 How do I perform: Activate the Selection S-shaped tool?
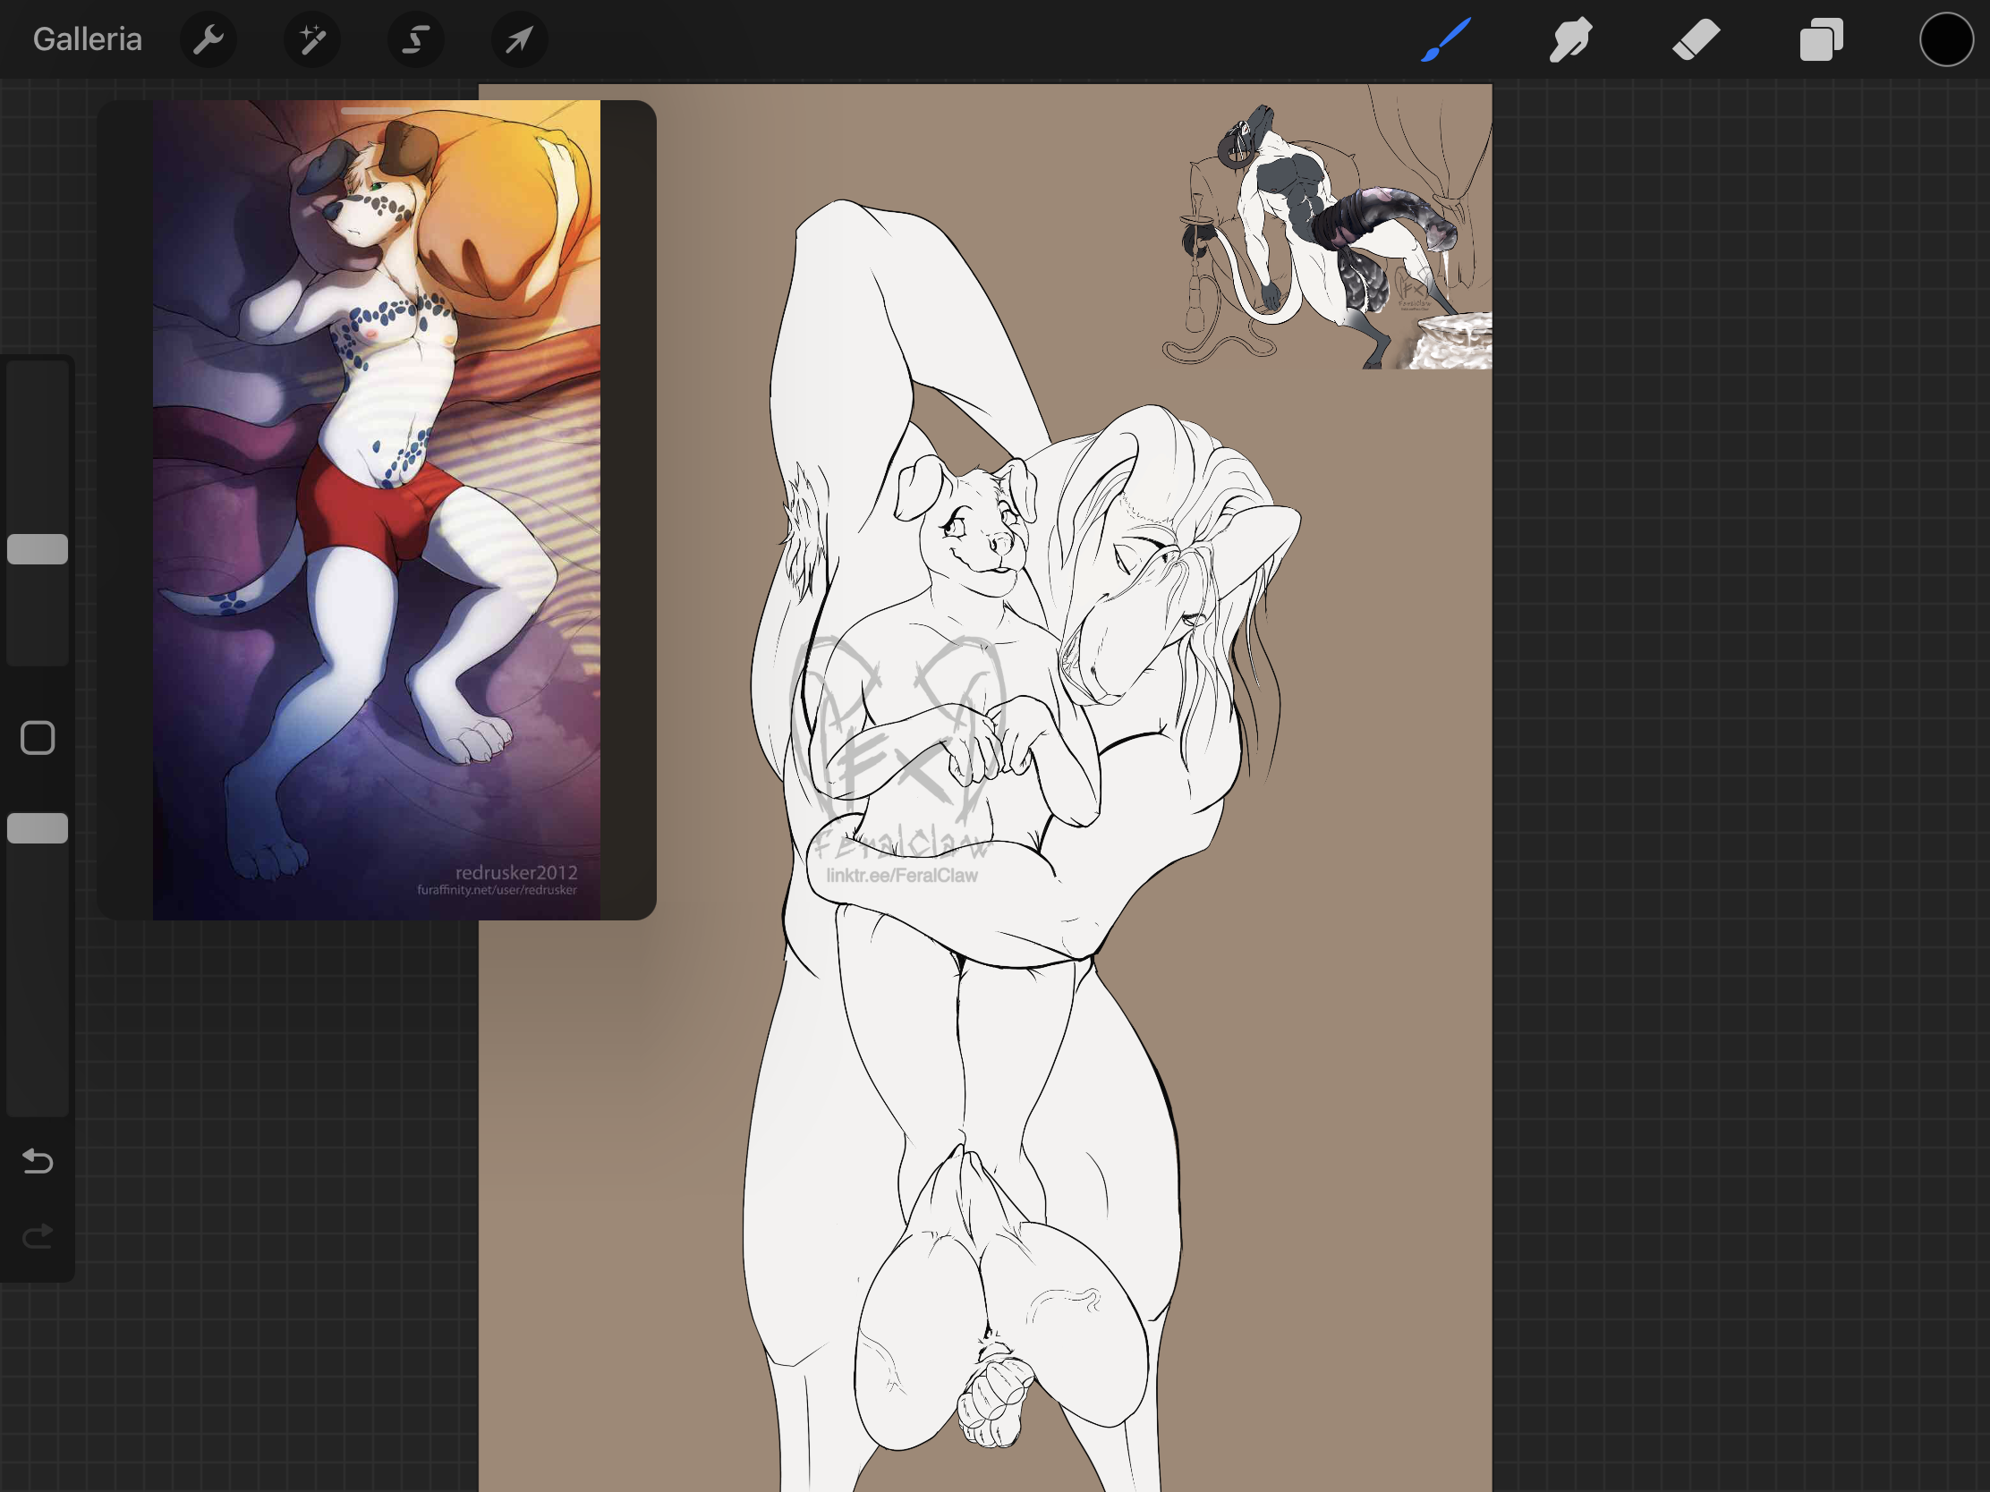415,39
